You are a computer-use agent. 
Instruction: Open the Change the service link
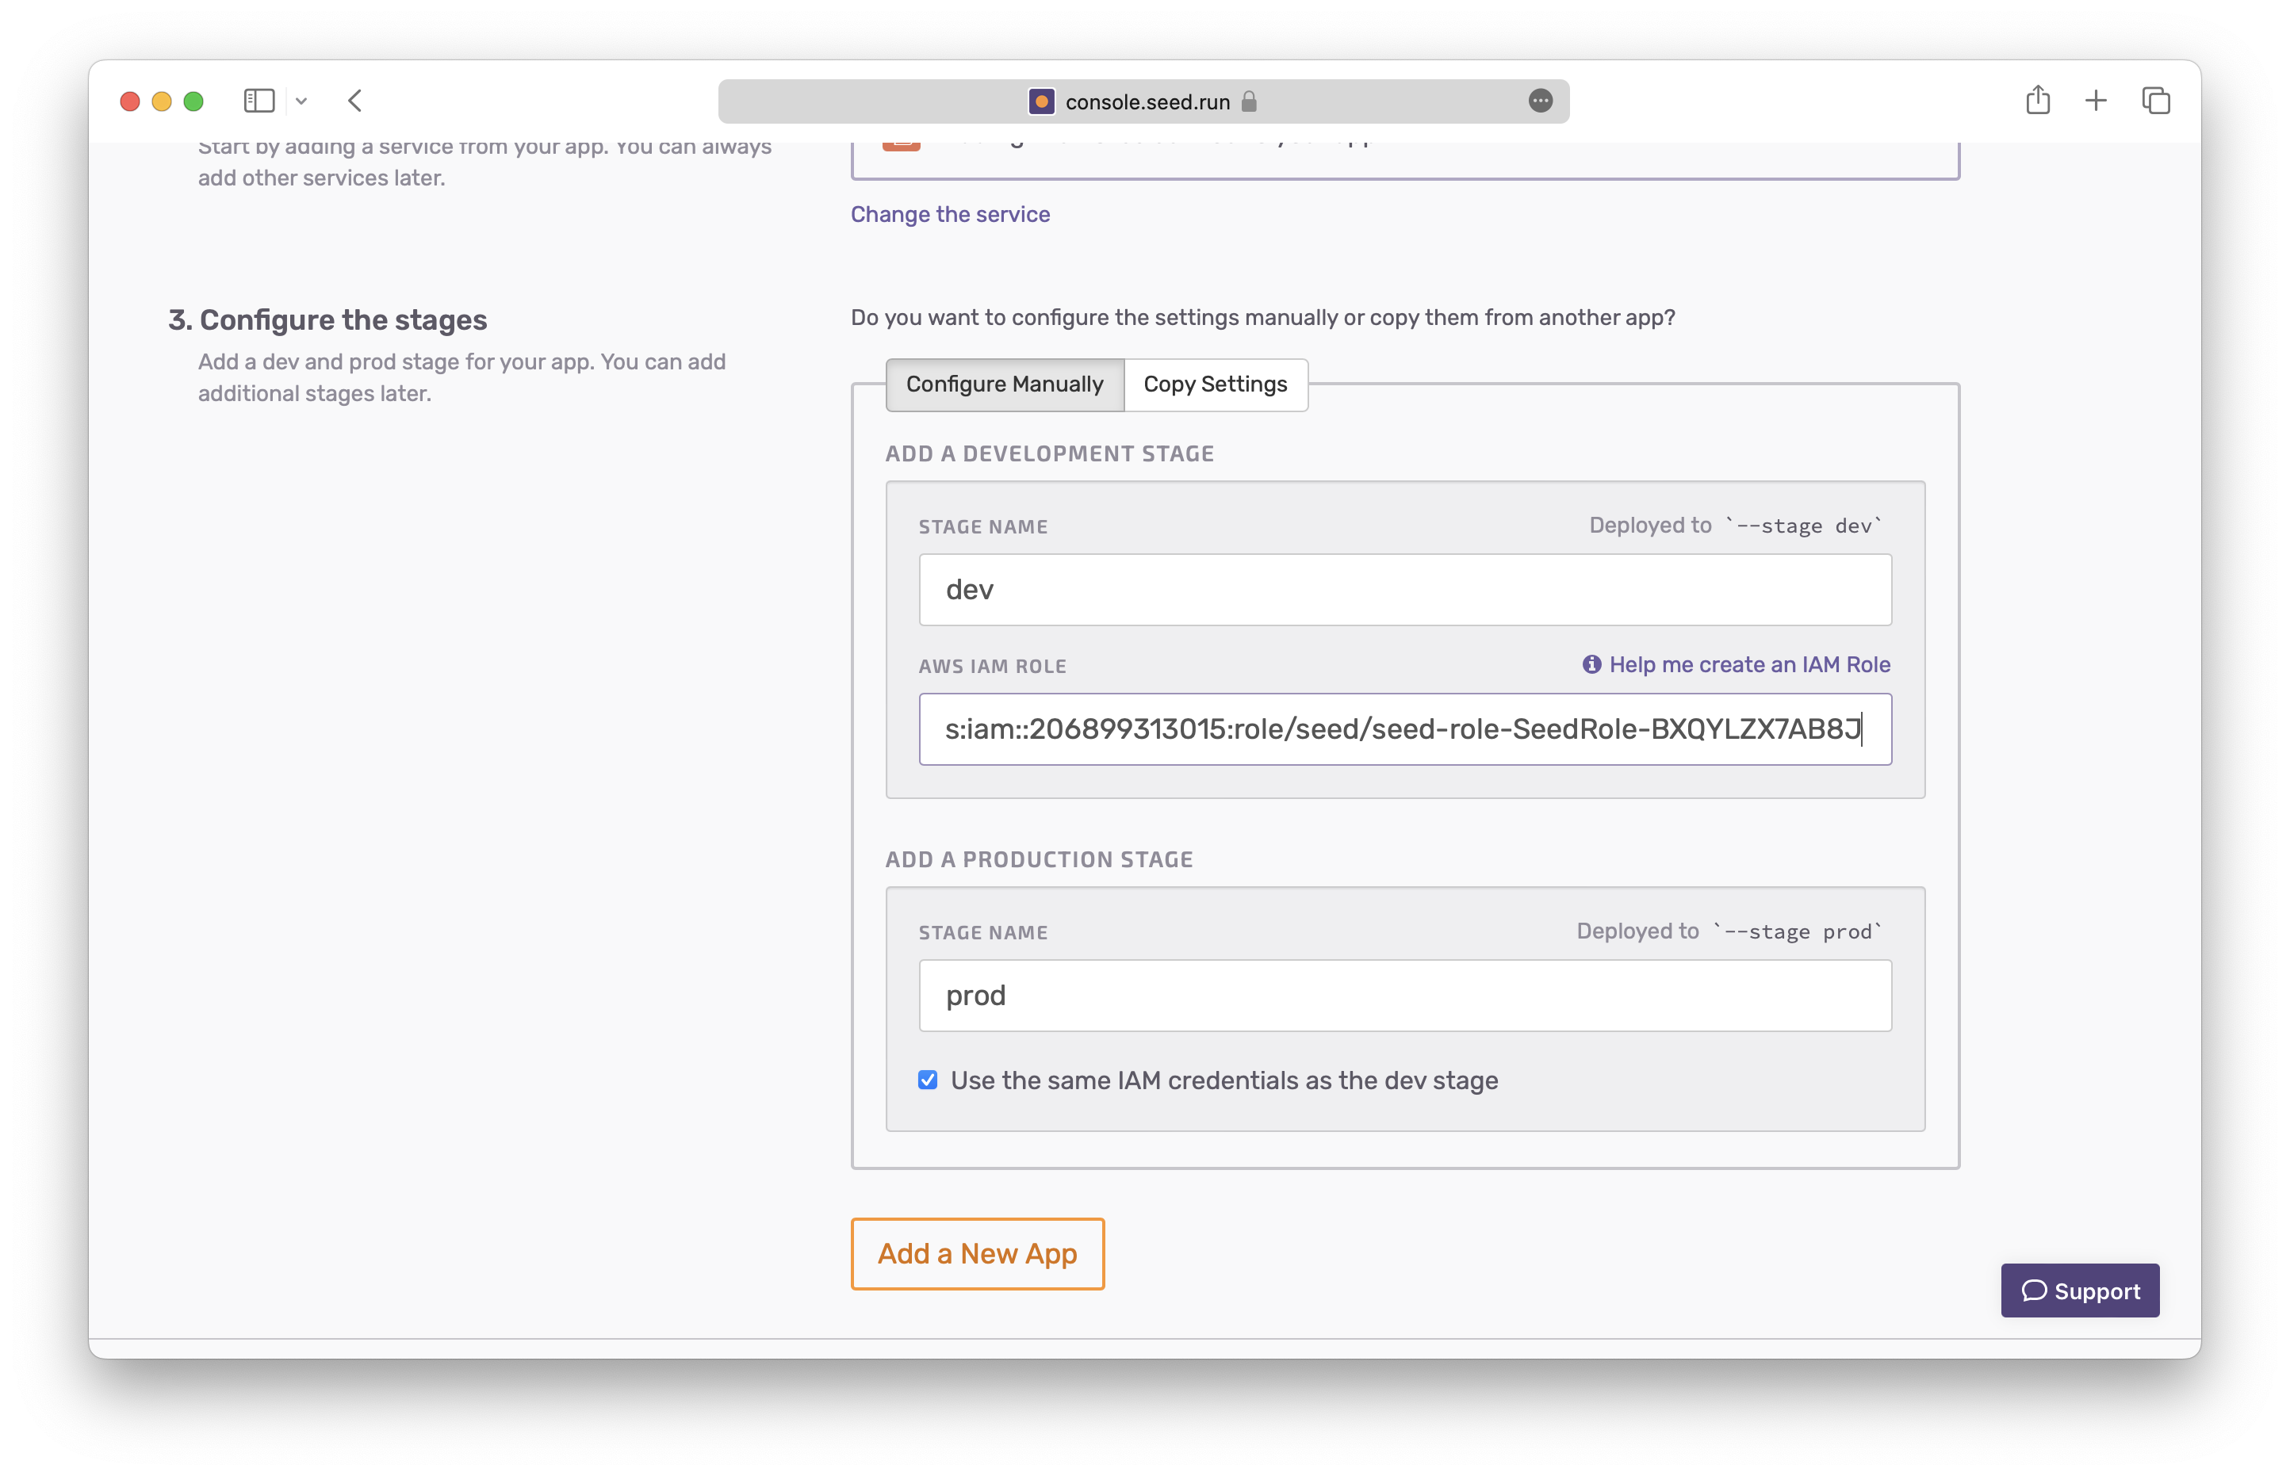pos(950,215)
